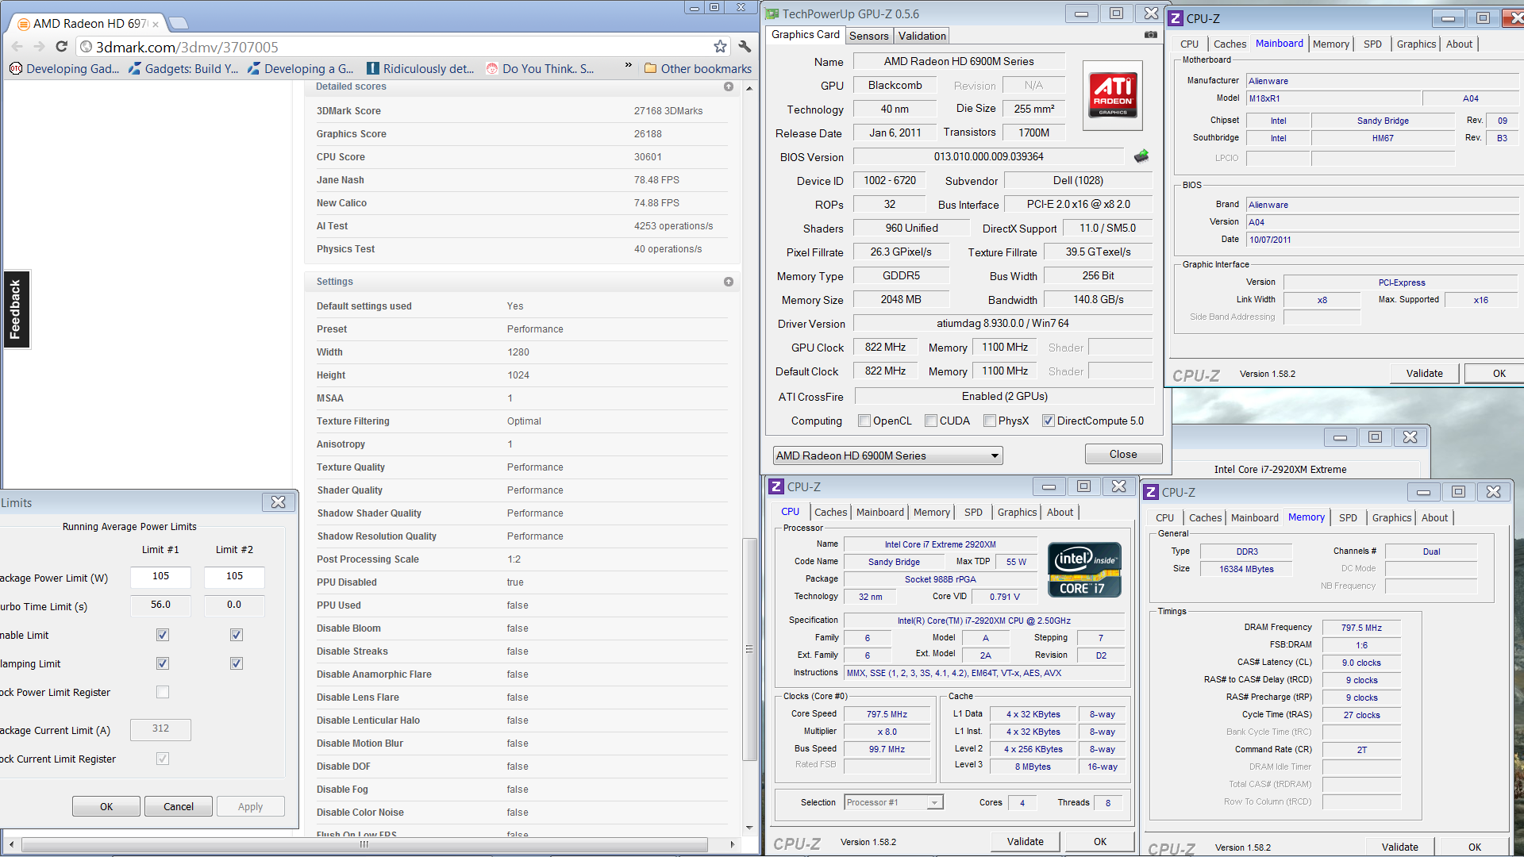Click the Chrome forward arrow
This screenshot has height=857, width=1524.
[x=39, y=47]
